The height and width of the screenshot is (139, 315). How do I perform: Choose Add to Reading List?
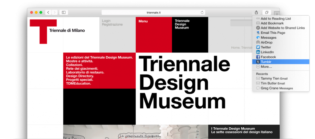281,19
